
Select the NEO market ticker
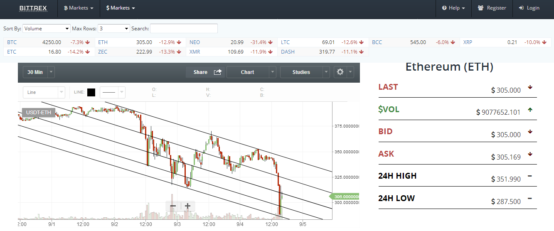(x=231, y=42)
